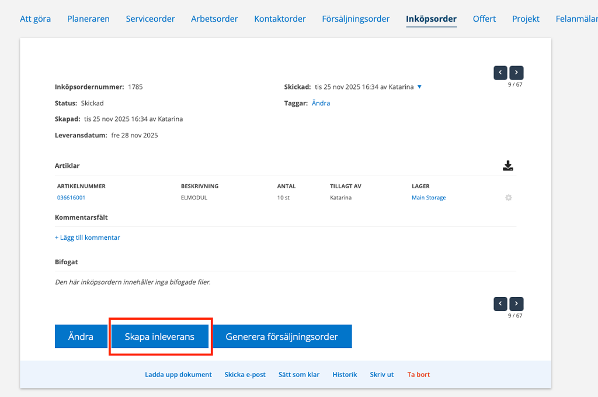Open the gear settings for article row
Image resolution: width=598 pixels, height=397 pixels.
[508, 198]
